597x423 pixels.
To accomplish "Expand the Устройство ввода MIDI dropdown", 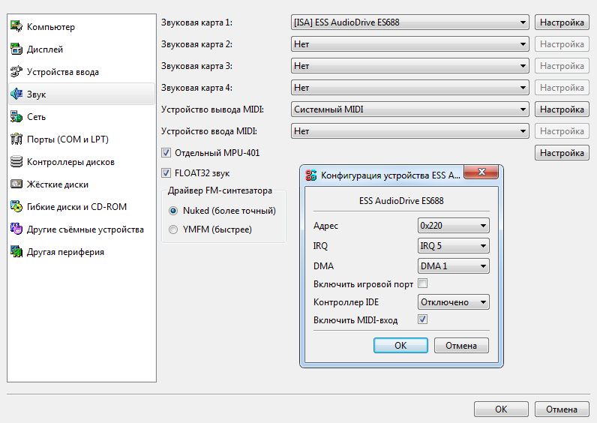I will pos(410,131).
